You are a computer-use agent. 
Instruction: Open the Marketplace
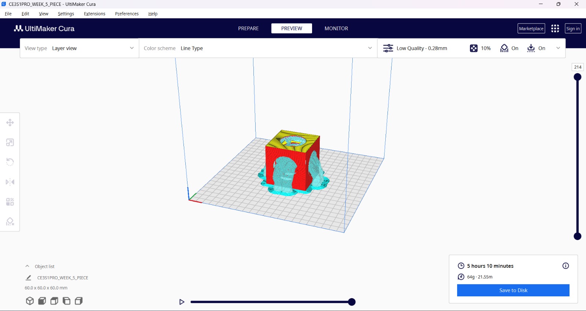point(531,29)
